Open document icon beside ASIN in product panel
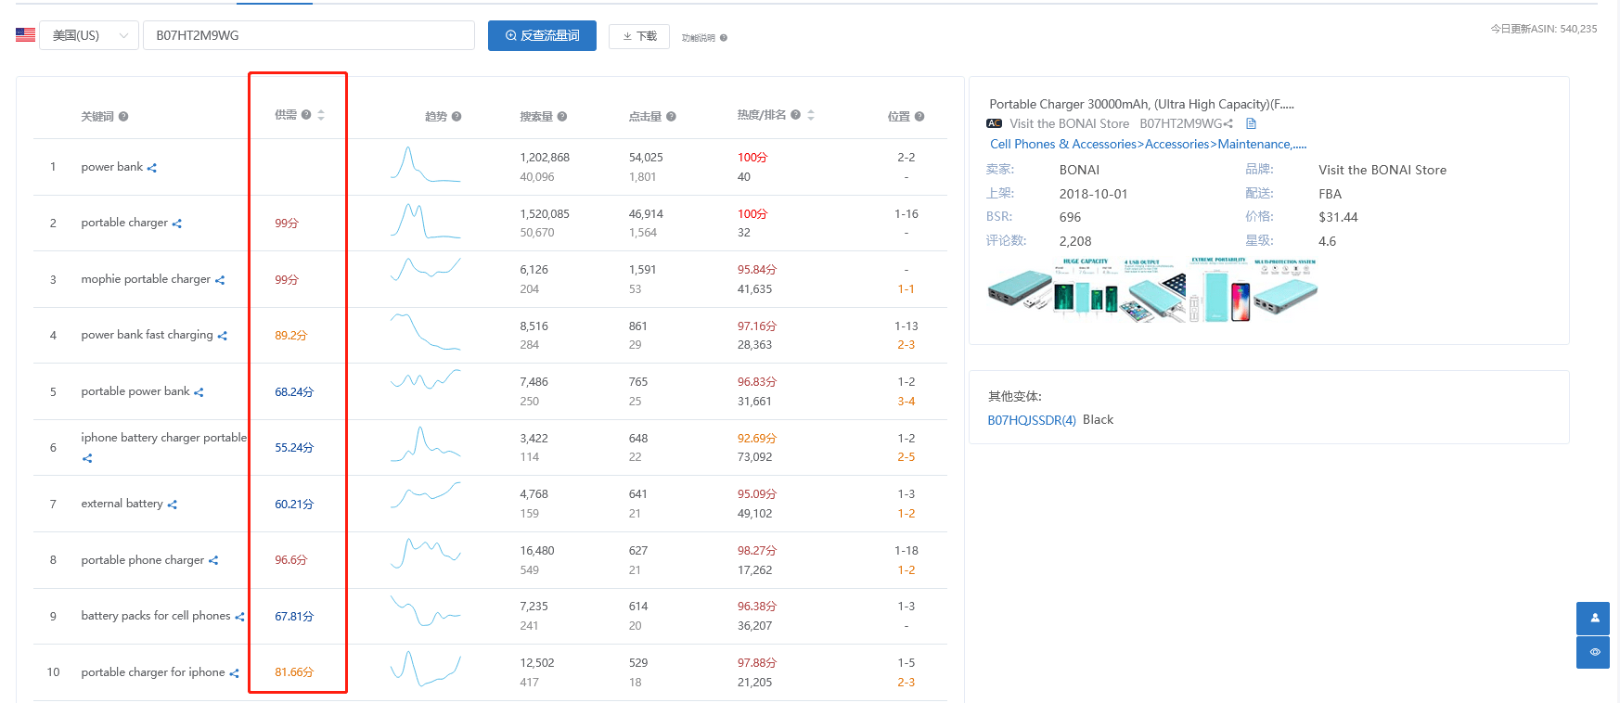This screenshot has width=1620, height=703. pos(1251,123)
